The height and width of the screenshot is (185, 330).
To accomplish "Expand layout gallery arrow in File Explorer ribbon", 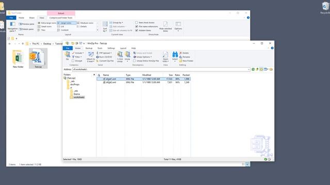I will 97,30.
